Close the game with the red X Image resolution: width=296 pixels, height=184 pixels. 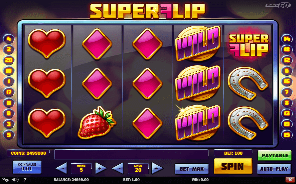[x=290, y=180]
